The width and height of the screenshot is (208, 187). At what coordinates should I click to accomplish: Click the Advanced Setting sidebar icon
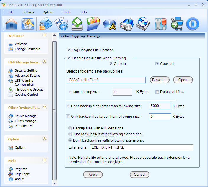pos(11,76)
